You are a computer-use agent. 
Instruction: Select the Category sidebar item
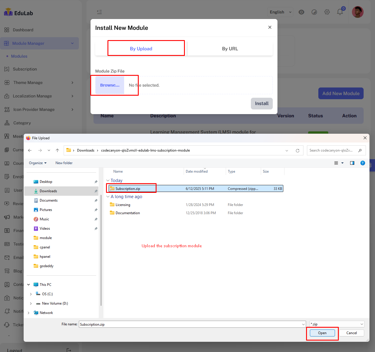(x=22, y=123)
